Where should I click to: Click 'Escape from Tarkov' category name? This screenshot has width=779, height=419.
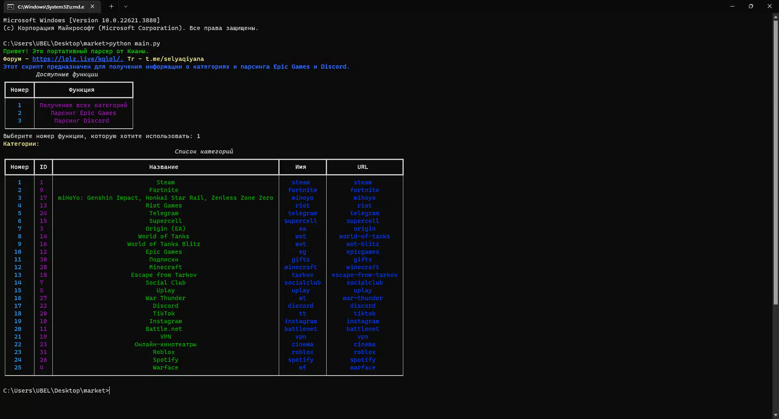[164, 275]
